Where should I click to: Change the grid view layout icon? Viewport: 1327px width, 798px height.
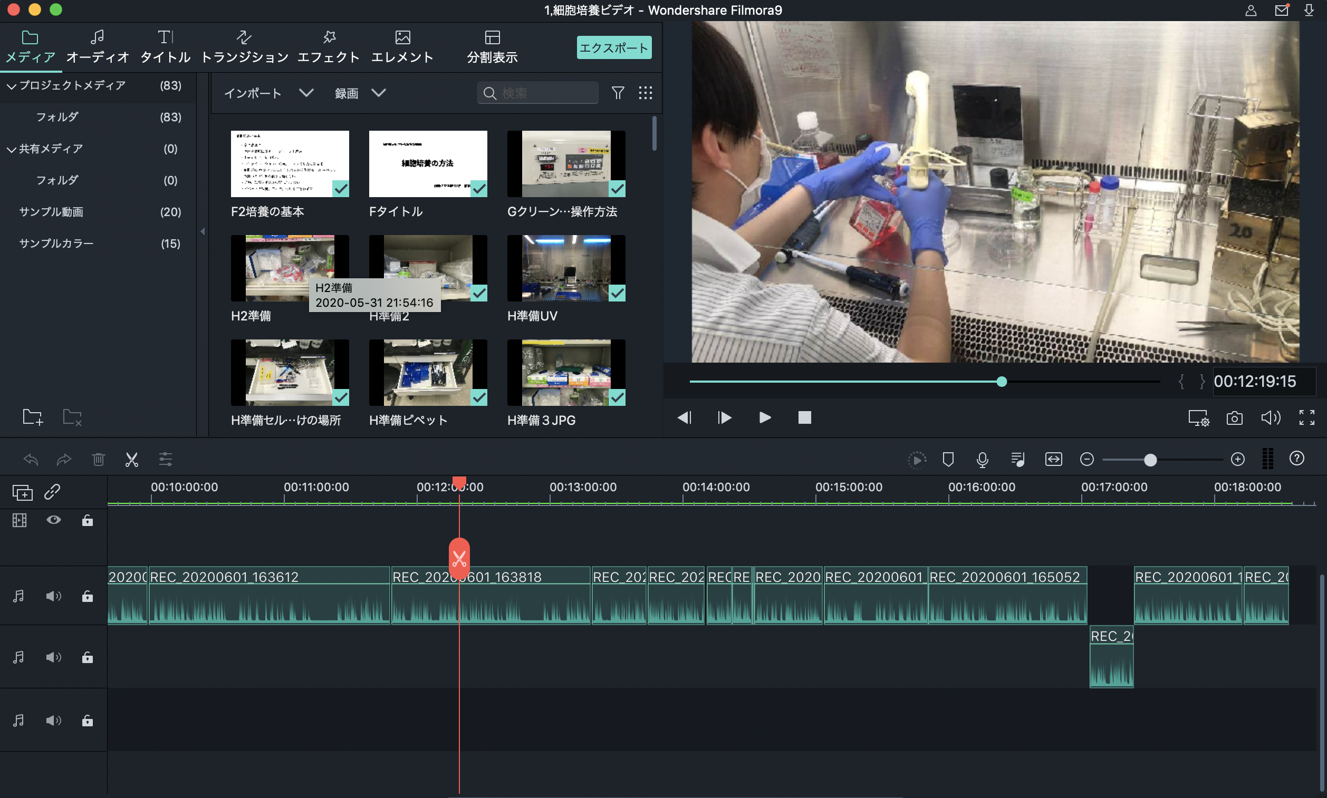[645, 93]
